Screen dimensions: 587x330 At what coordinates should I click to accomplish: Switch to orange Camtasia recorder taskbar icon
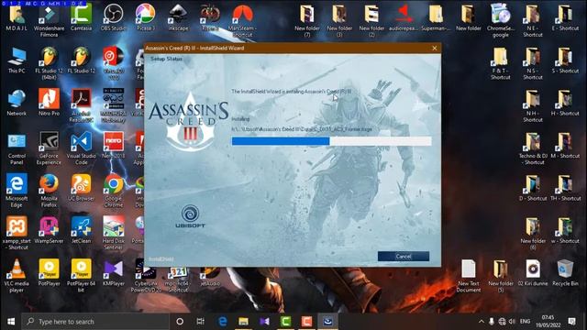pos(306,322)
